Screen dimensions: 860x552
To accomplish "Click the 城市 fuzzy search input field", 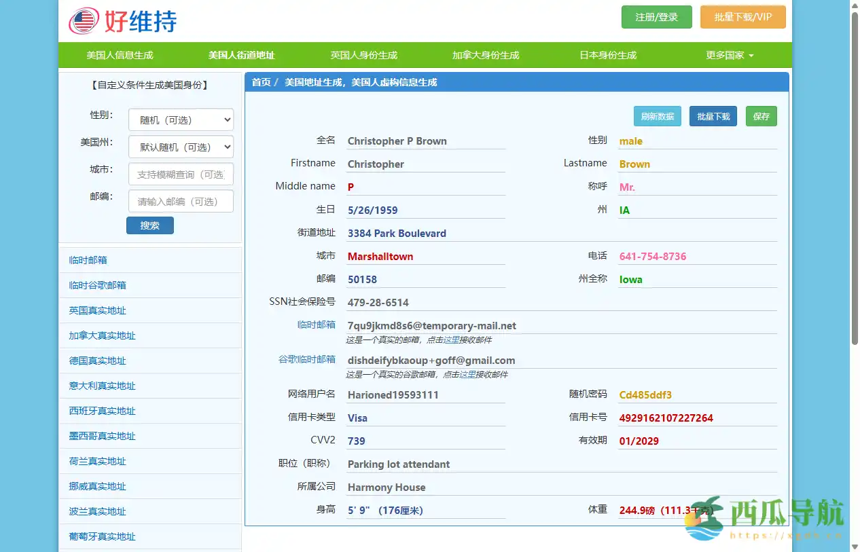I will point(181,174).
